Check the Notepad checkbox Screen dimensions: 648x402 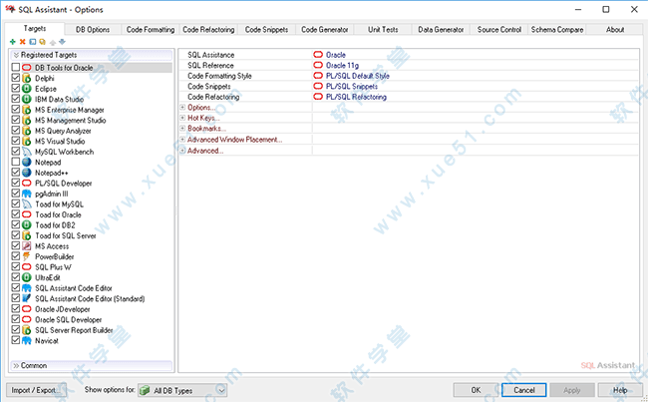(x=16, y=162)
